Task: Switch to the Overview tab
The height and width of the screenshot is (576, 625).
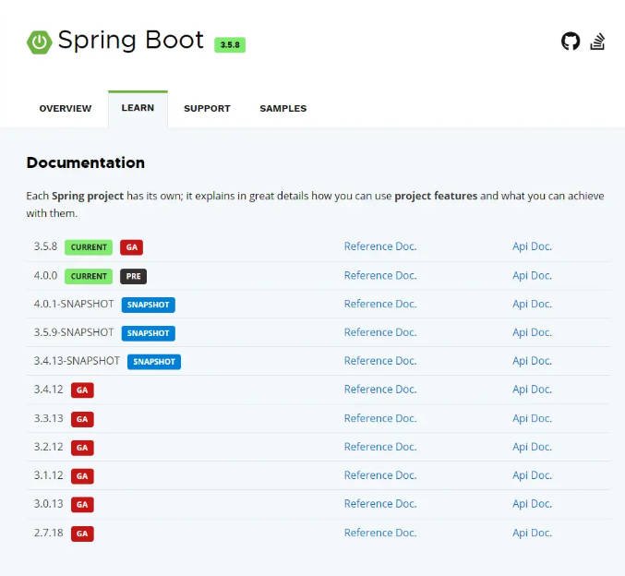Action: (66, 109)
